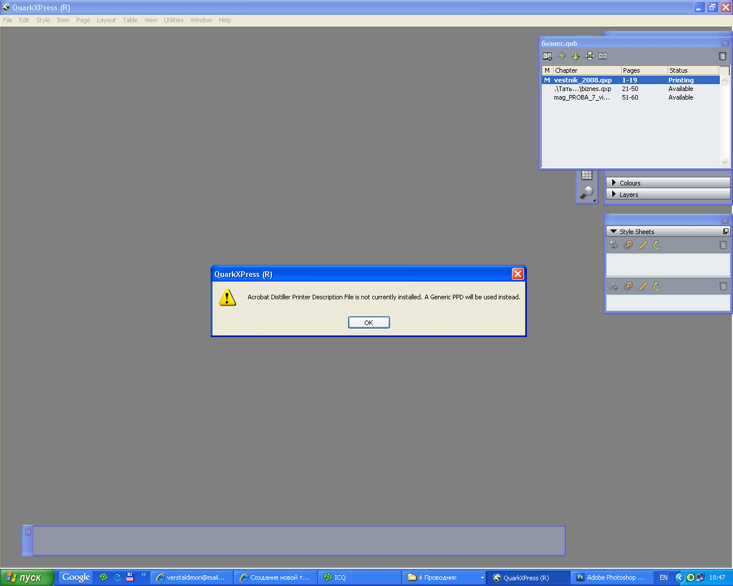Open the Help menu
Viewport: 733px width, 586px height.
[224, 20]
